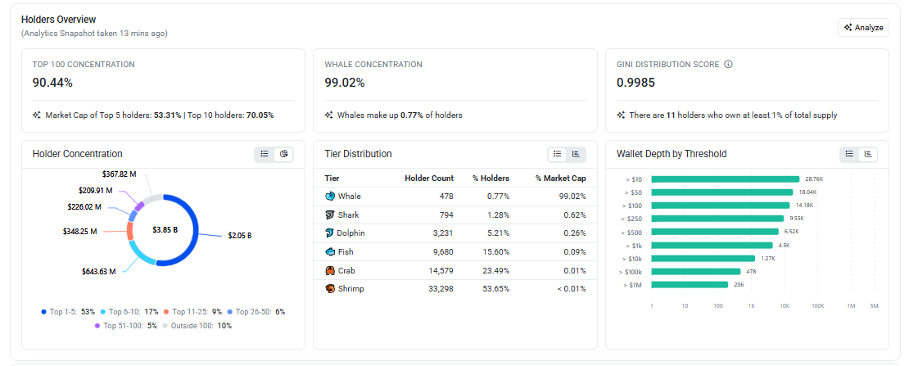
Task: Open the Gini Distribution Score info icon
Action: point(728,65)
